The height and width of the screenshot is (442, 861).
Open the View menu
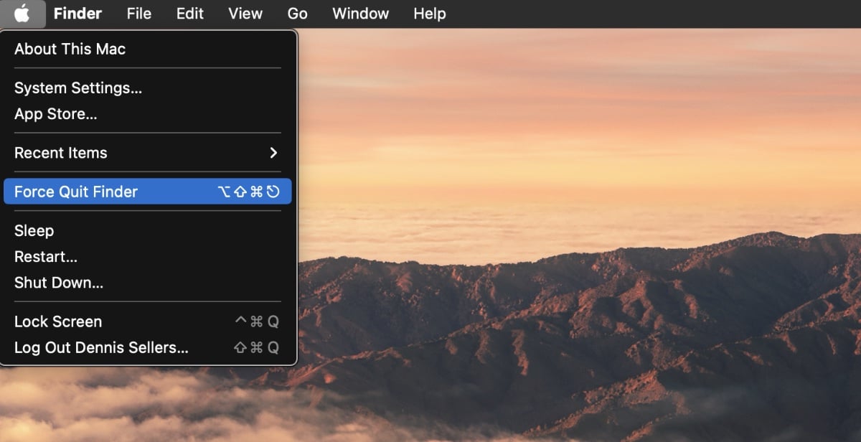pos(245,14)
